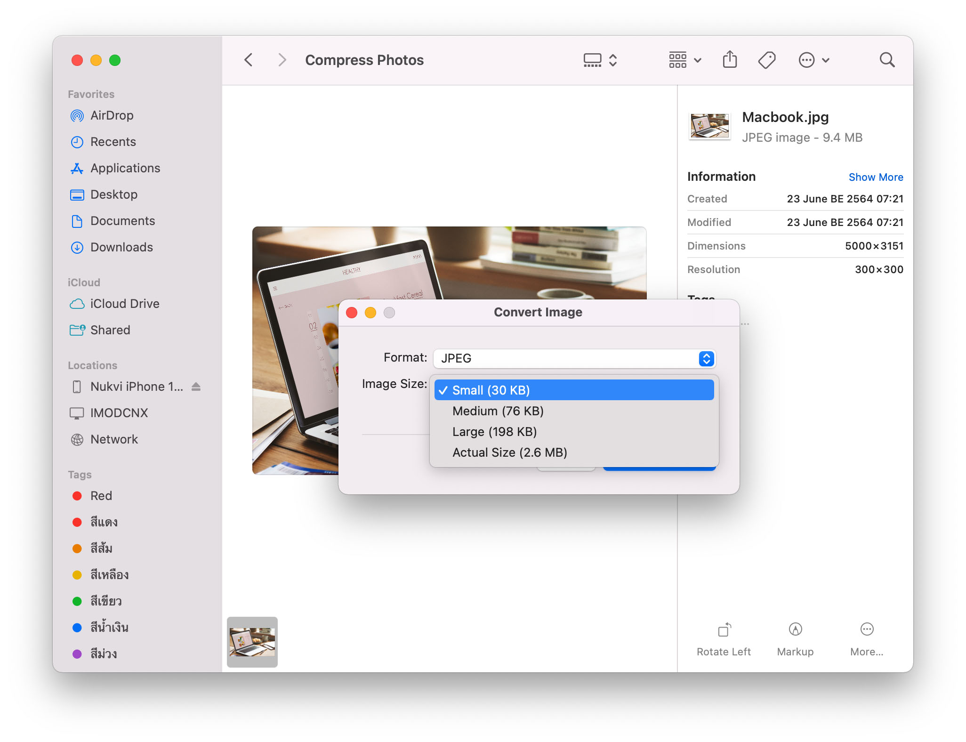Click the Share toolbar icon
This screenshot has height=742, width=966.
730,60
